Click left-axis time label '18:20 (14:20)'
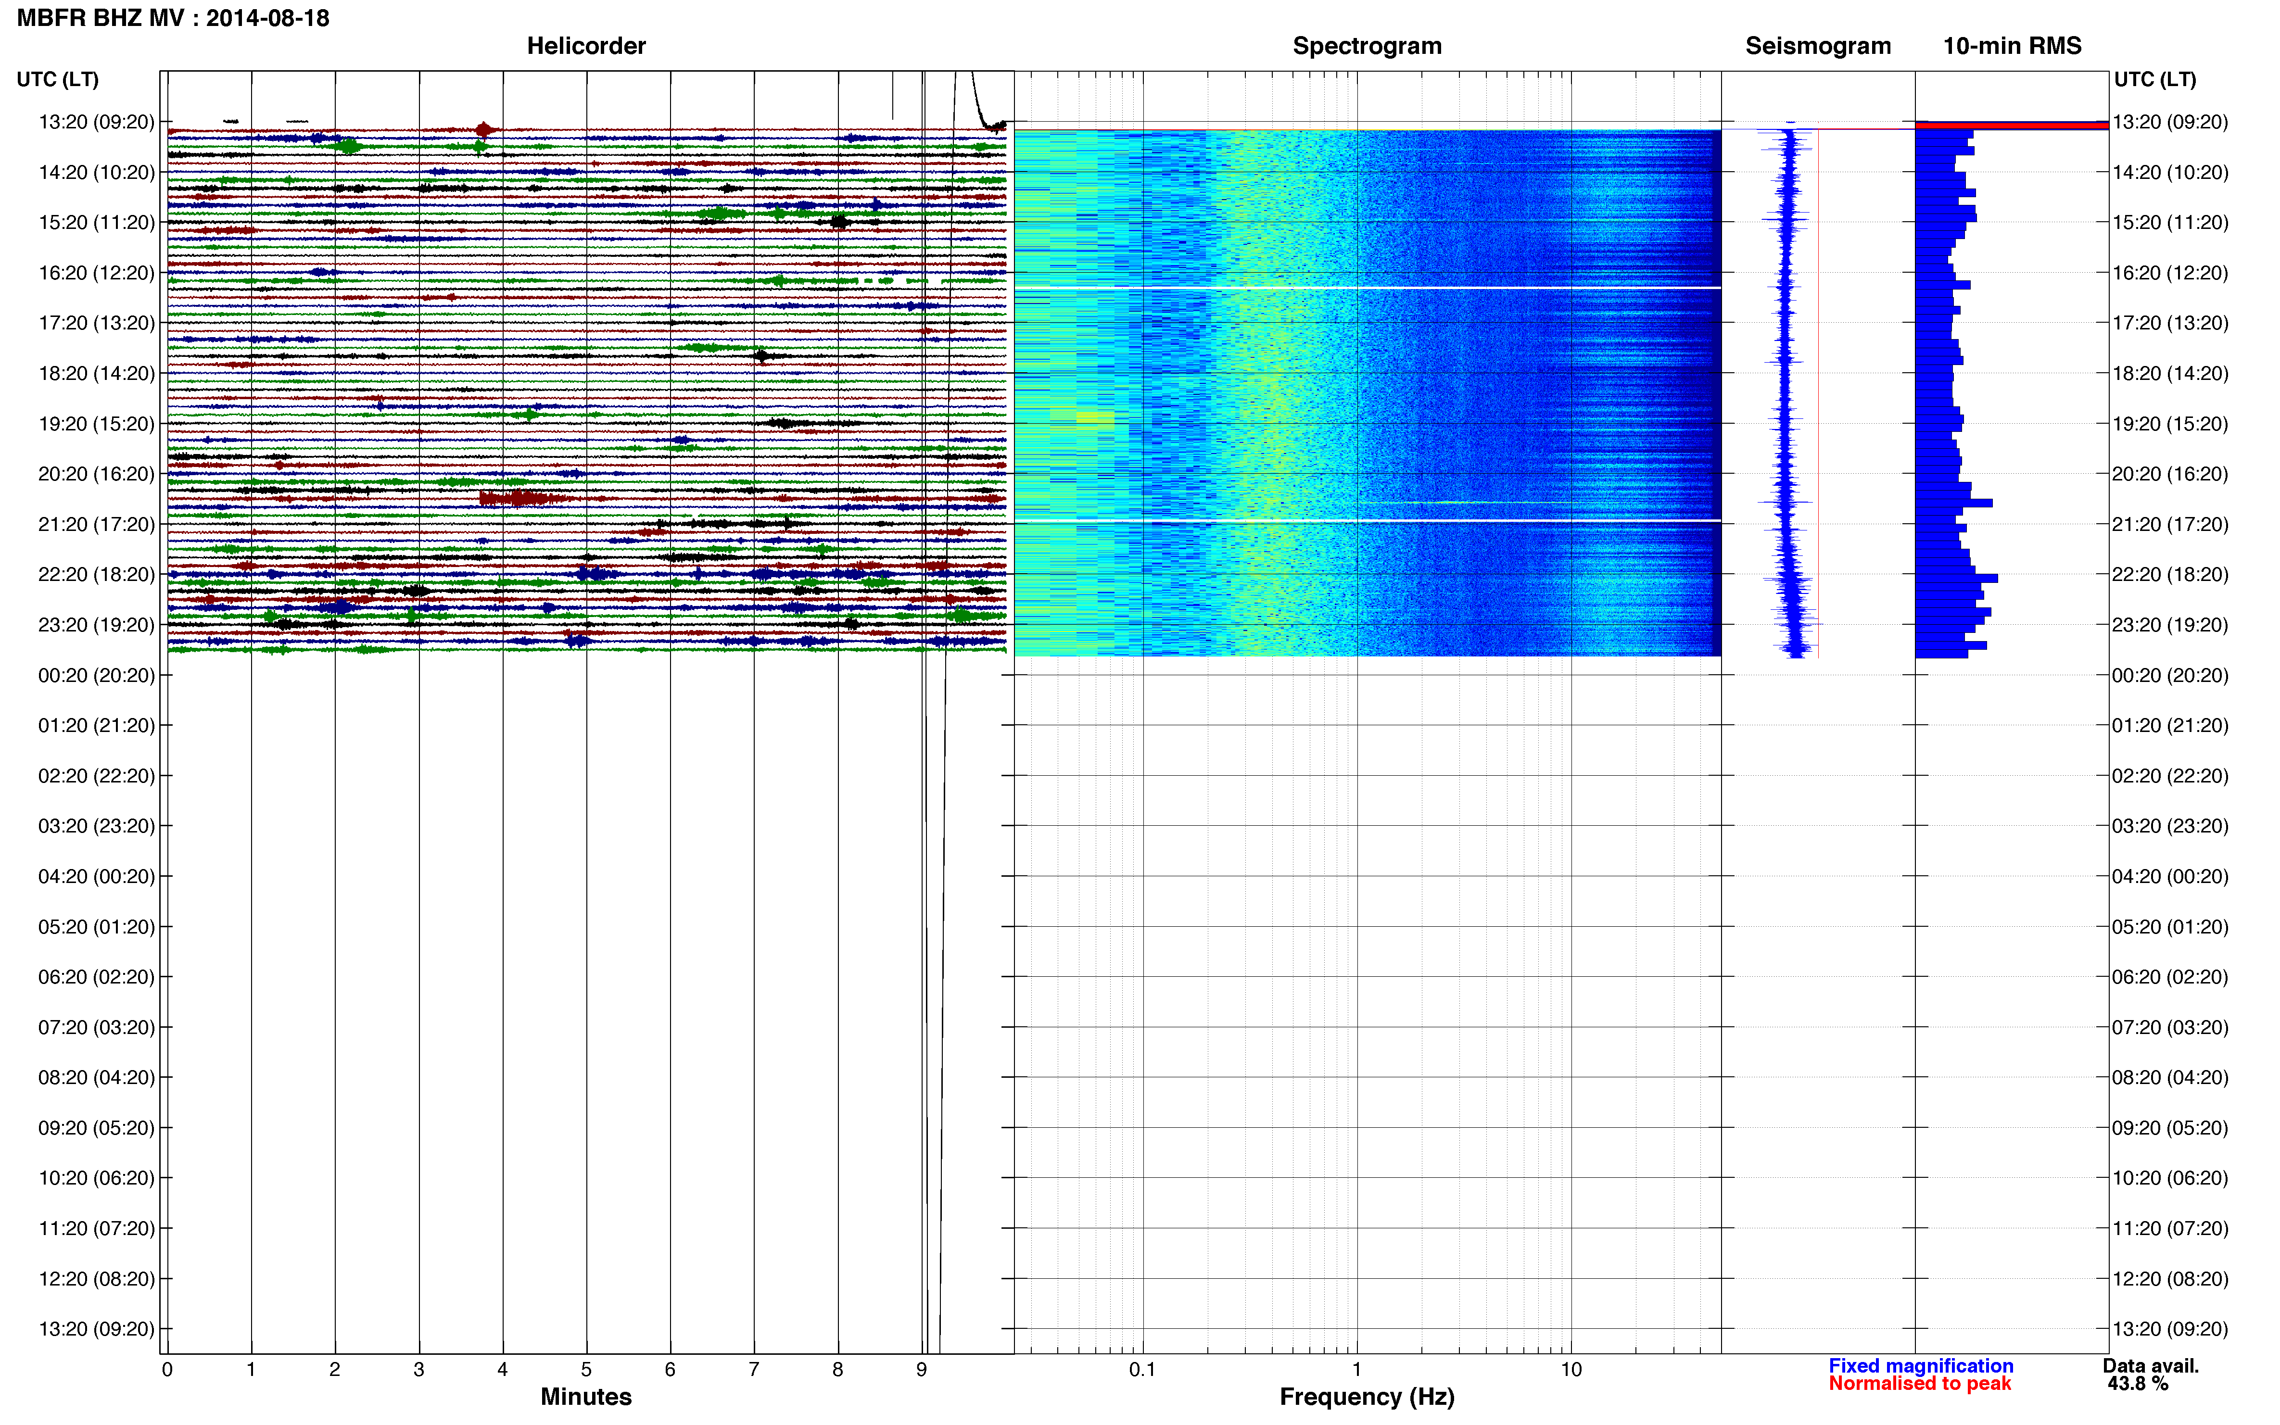Image resolution: width=2280 pixels, height=1425 pixels. (x=96, y=373)
